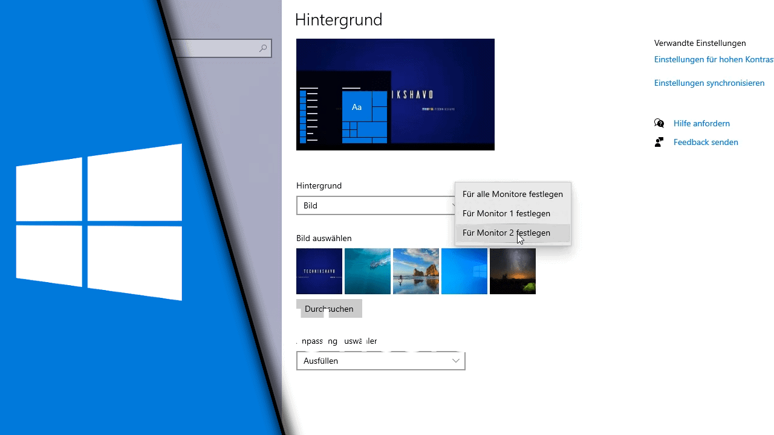This screenshot has height=435, width=774.
Task: Open Einstellungen synchronisieren link
Action: (709, 83)
